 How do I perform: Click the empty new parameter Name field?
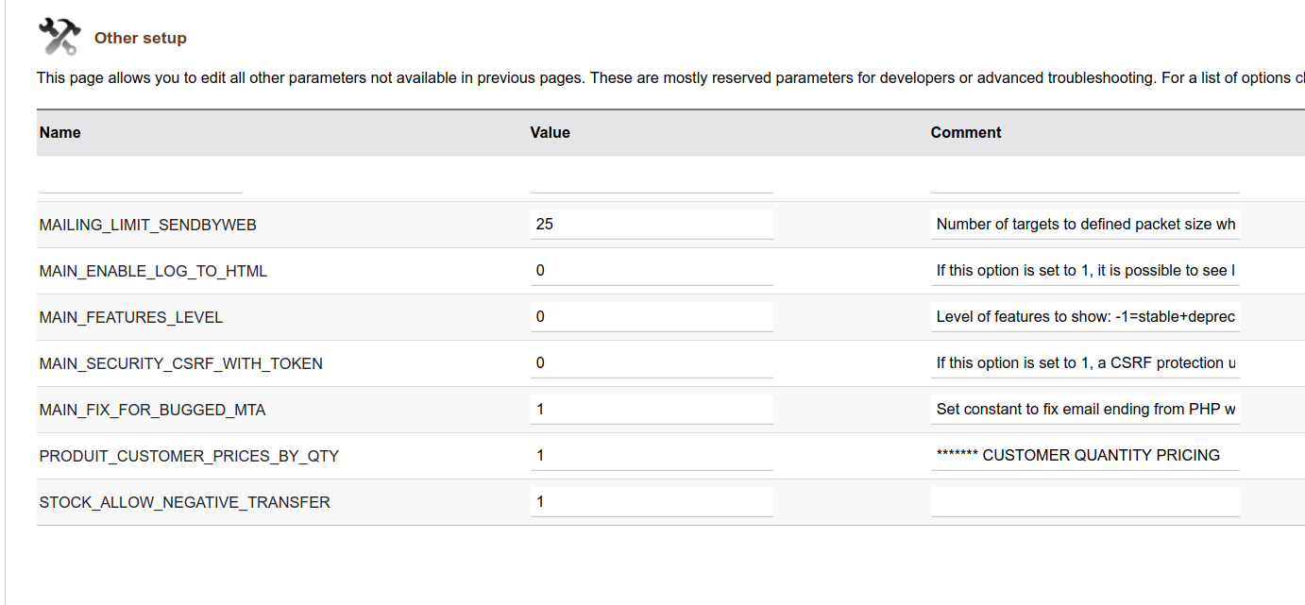(141, 179)
